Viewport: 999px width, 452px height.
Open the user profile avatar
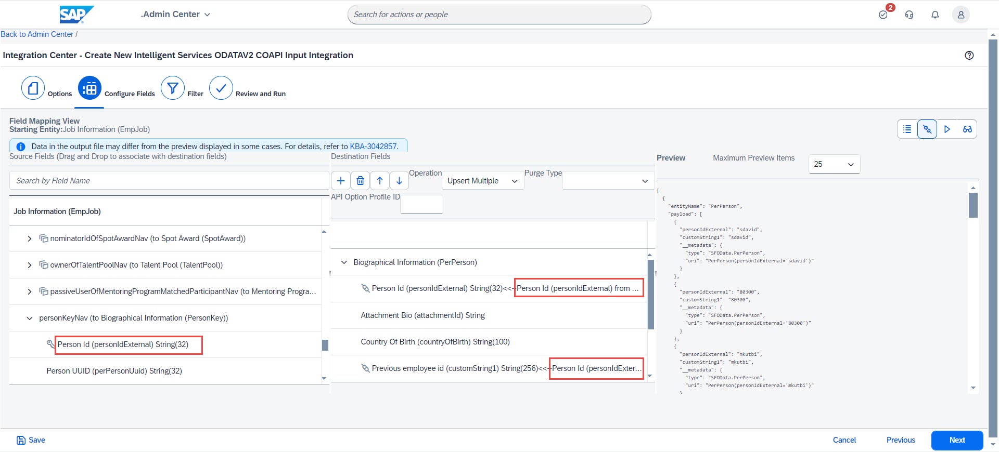pyautogui.click(x=961, y=15)
